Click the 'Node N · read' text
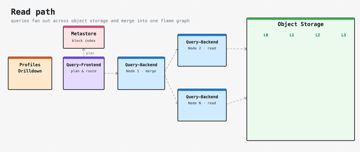This screenshot has height=152, width=360. click(x=202, y=103)
